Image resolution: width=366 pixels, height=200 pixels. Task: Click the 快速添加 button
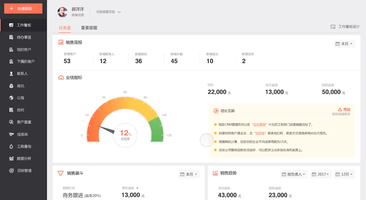tap(23, 9)
